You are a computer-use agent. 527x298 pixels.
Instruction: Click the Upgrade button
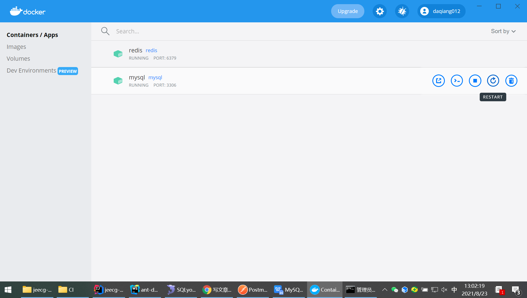(x=348, y=11)
